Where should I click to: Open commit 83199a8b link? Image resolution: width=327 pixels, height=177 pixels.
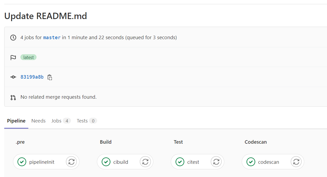click(32, 77)
